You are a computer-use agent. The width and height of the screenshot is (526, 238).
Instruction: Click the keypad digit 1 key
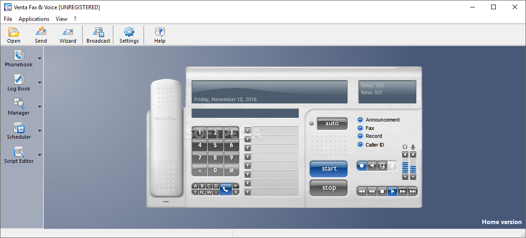200,133
